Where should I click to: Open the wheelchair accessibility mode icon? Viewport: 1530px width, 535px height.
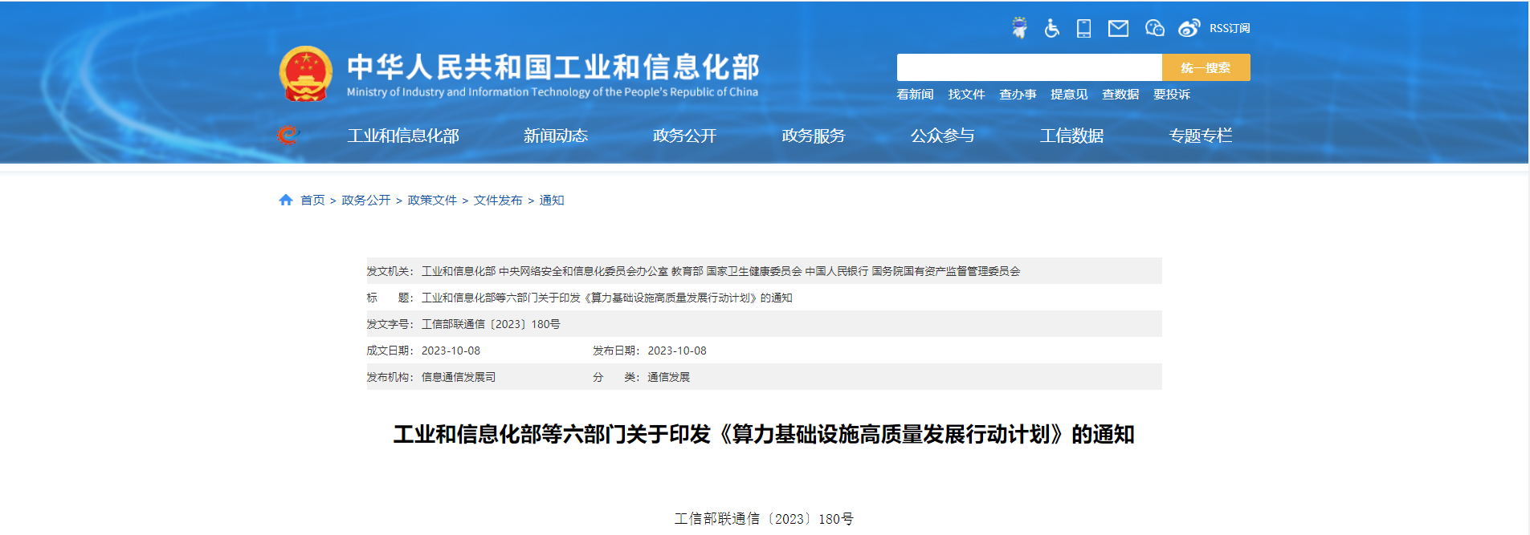(x=1051, y=29)
